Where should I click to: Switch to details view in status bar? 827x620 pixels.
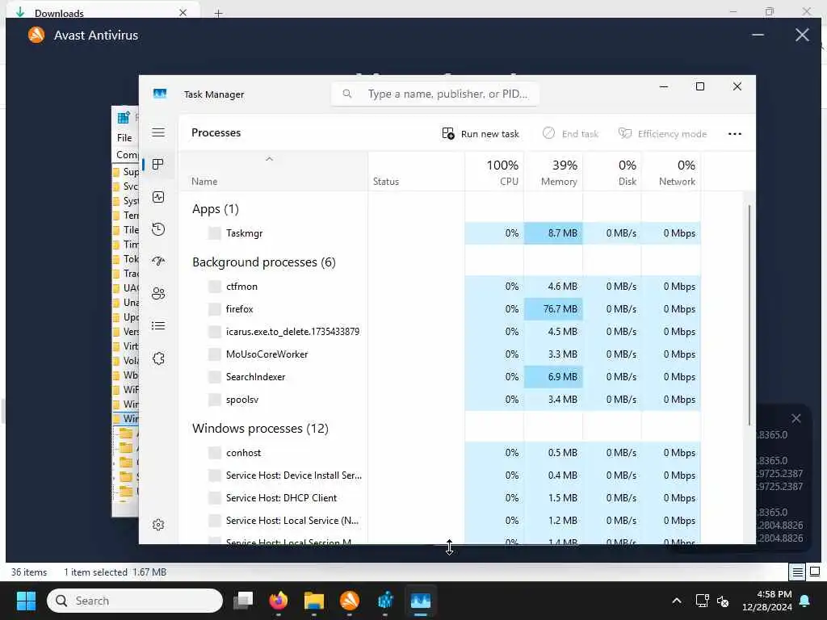(x=797, y=572)
